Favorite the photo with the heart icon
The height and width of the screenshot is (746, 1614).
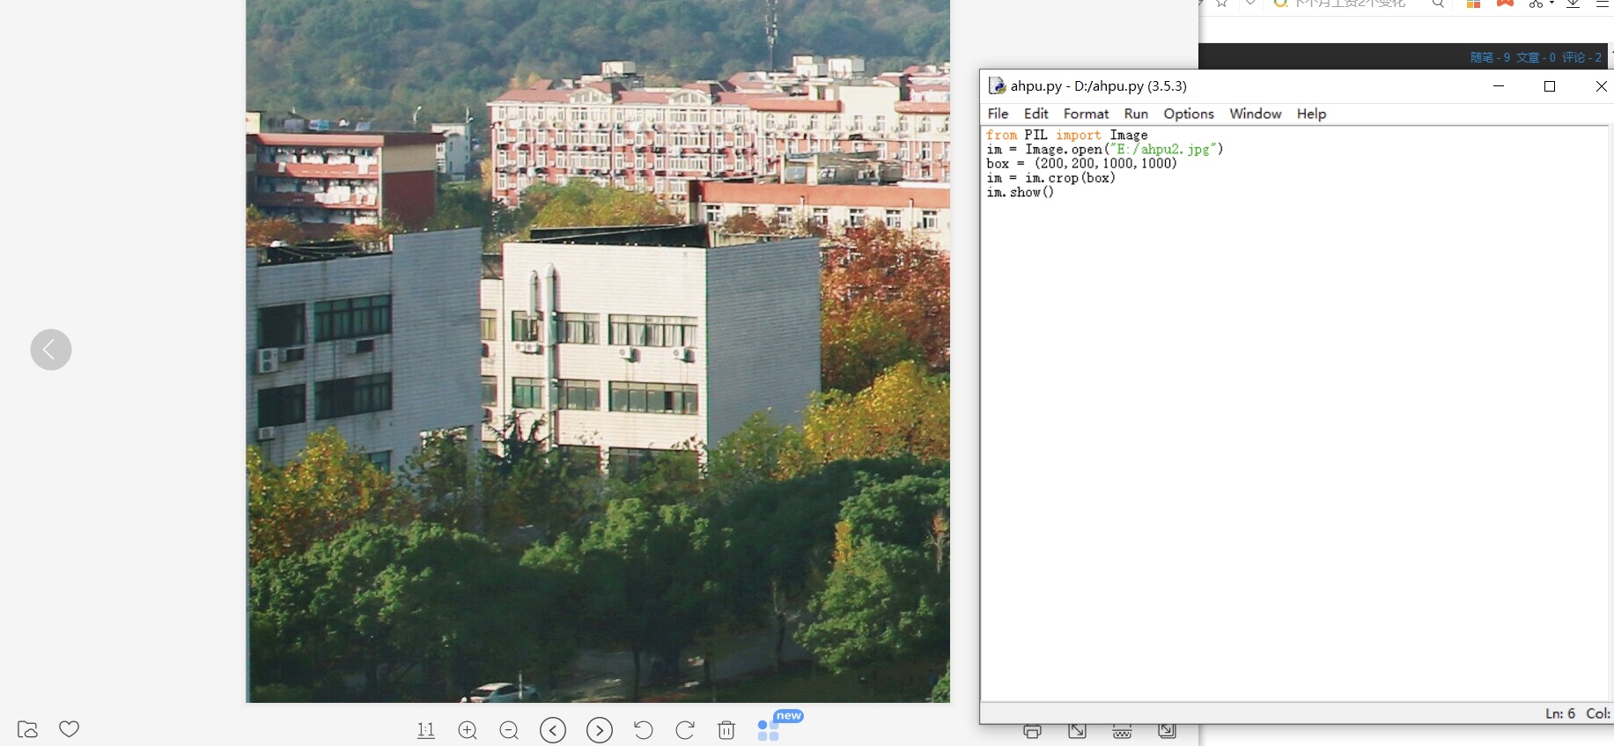(70, 729)
